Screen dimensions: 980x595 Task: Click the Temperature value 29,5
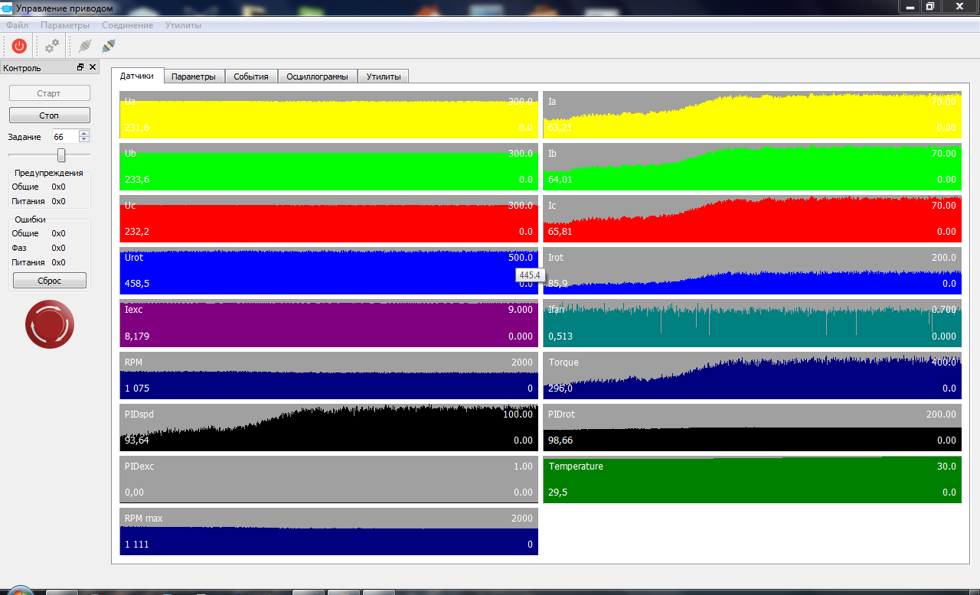point(557,492)
